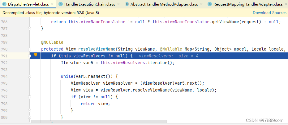Click the 'viewResolvers: size = 4' inline hint

(169, 56)
